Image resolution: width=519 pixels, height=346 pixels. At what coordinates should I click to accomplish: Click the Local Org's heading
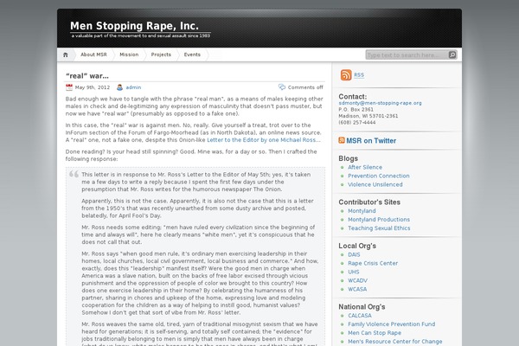pos(357,246)
